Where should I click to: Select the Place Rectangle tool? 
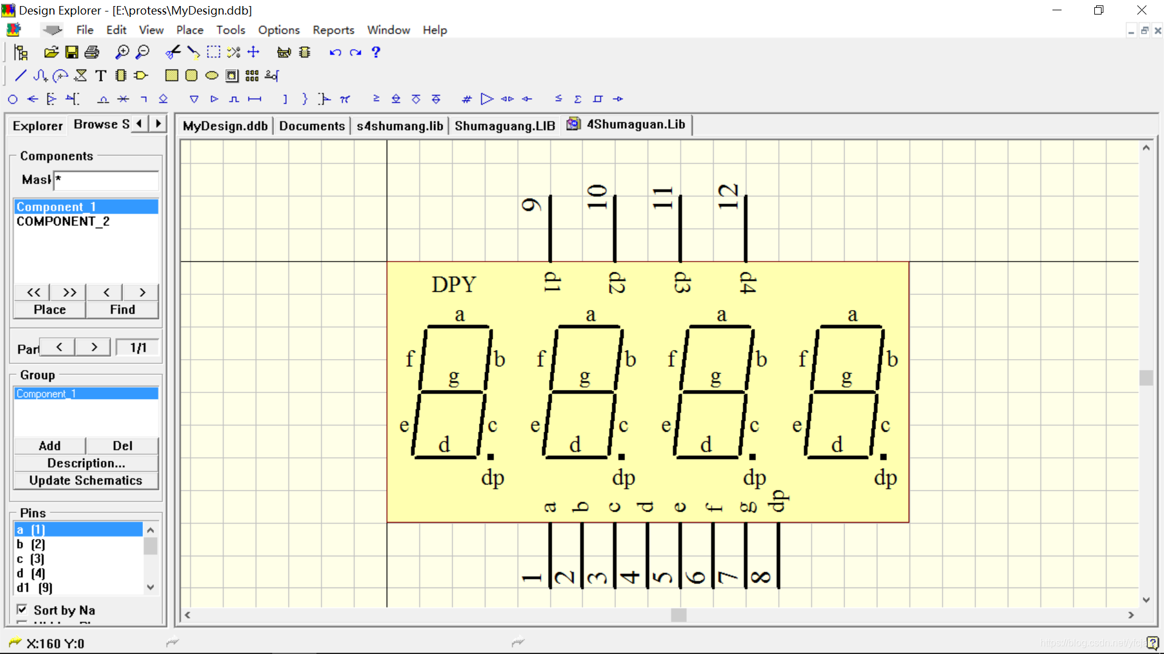pos(172,76)
